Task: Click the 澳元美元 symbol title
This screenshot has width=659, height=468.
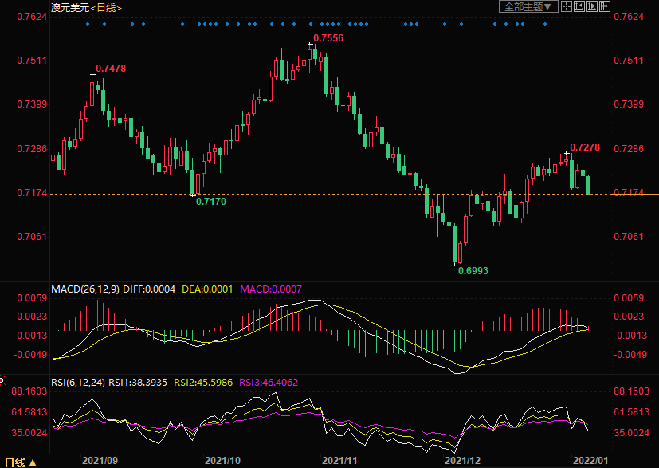Action: (x=68, y=7)
